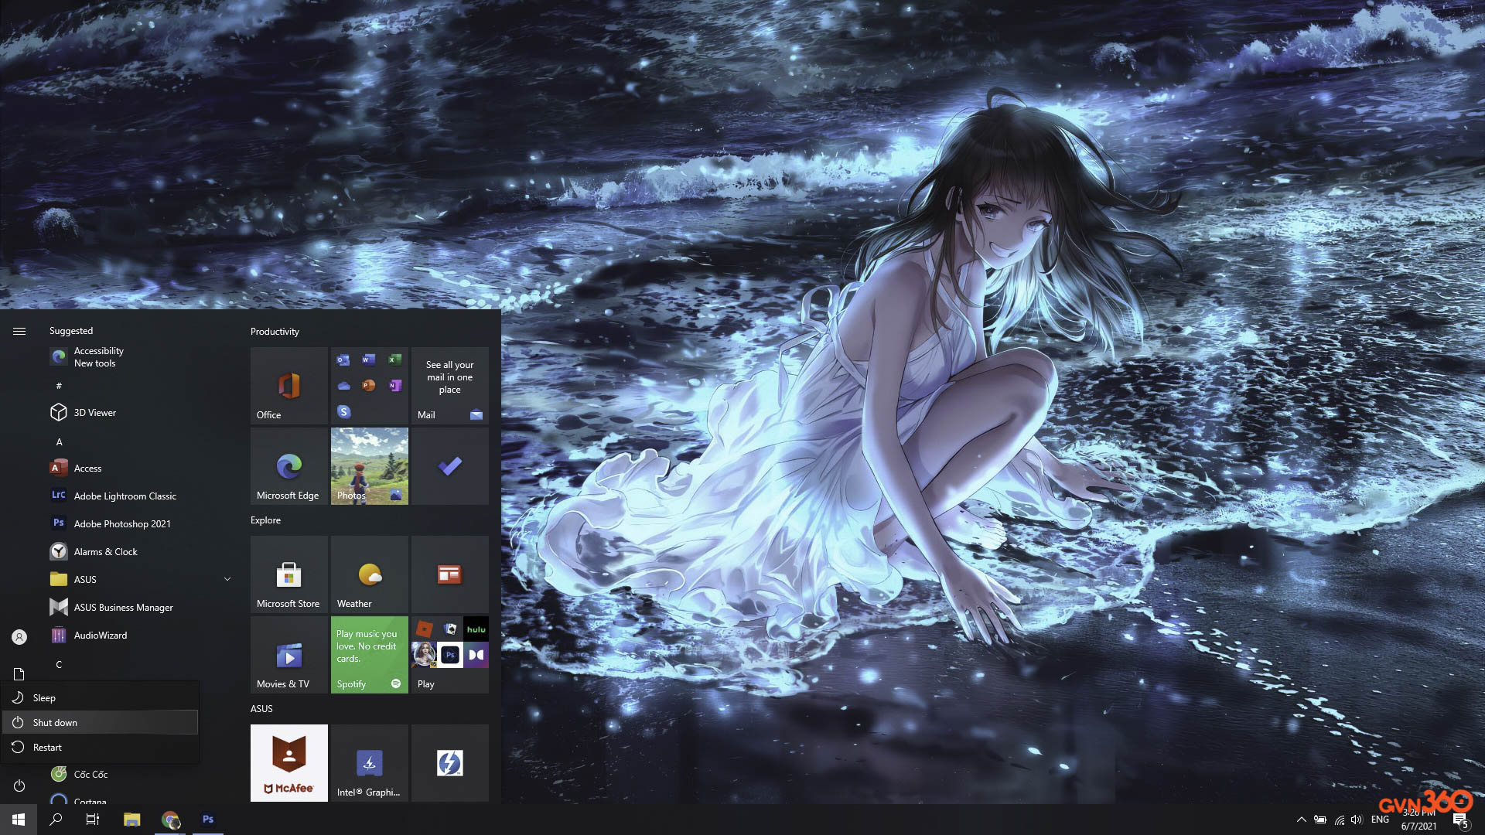Expand the ASUS folder in the app list

point(140,580)
